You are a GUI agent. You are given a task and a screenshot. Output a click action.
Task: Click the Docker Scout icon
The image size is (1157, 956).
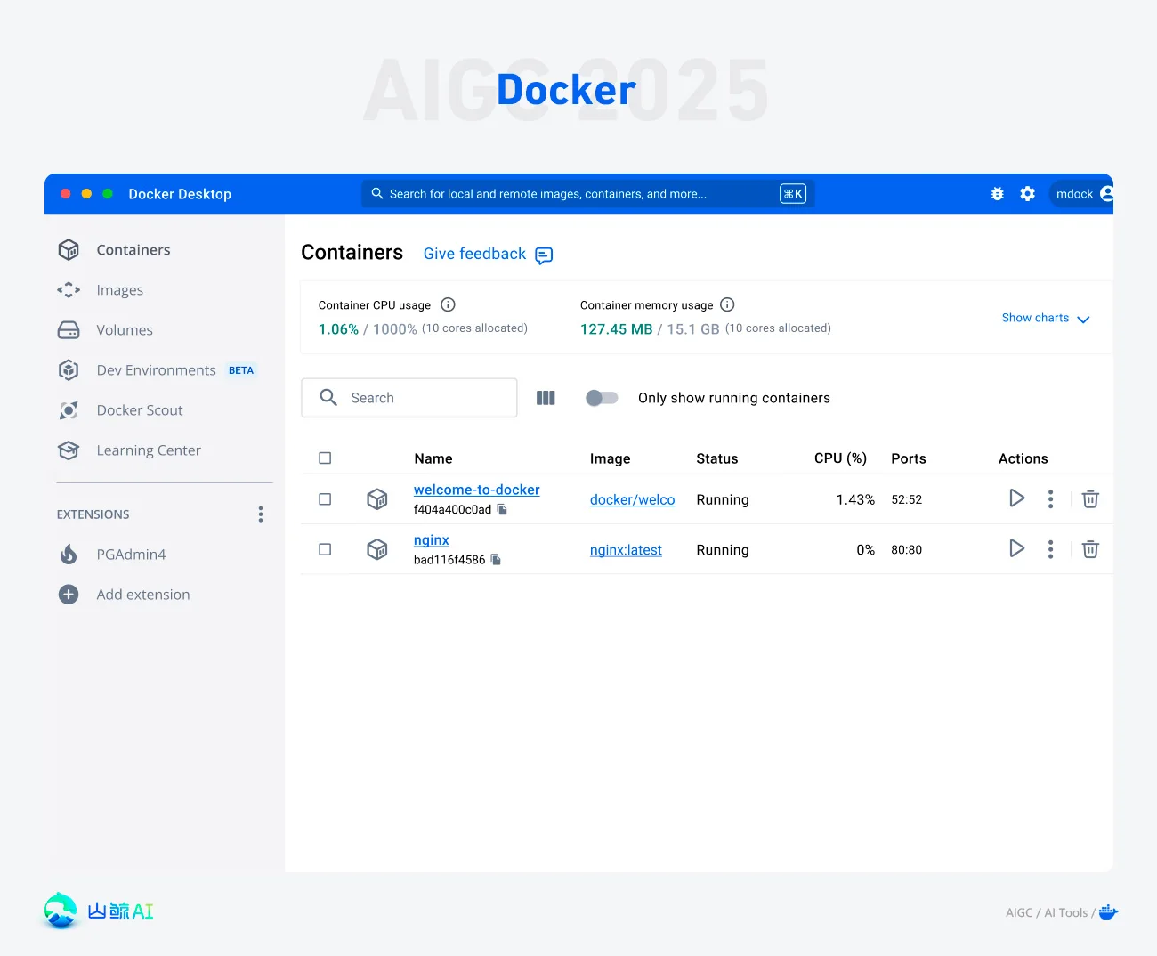coord(69,410)
